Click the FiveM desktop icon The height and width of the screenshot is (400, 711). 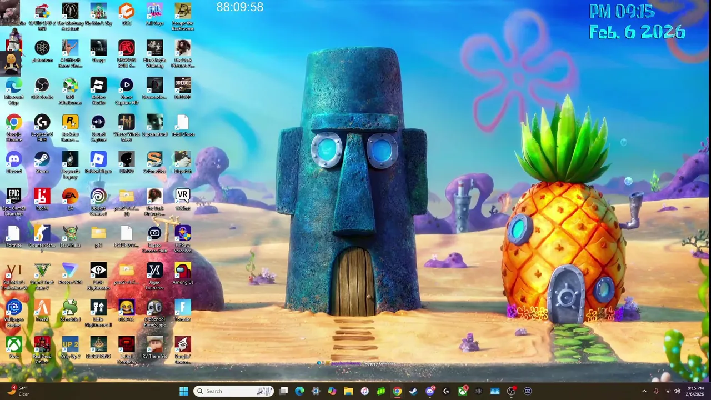[42, 311]
